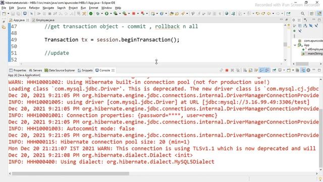Click the //update comment on line 51
This screenshot has width=323, height=182.
click(x=57, y=53)
